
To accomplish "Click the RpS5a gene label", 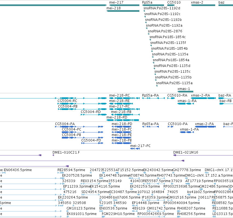I will [x=147, y=2].
